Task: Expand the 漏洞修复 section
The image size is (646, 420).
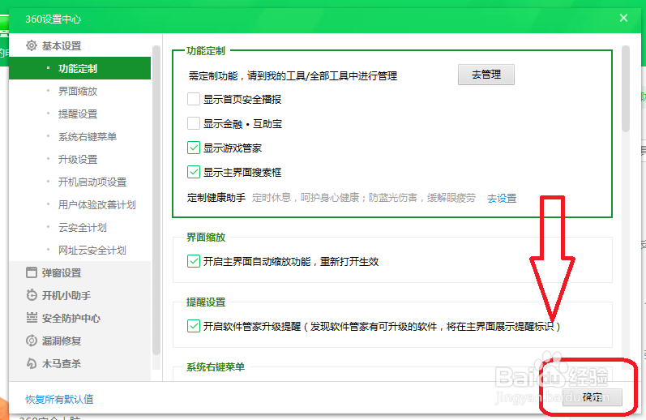Action: pyautogui.click(x=62, y=341)
